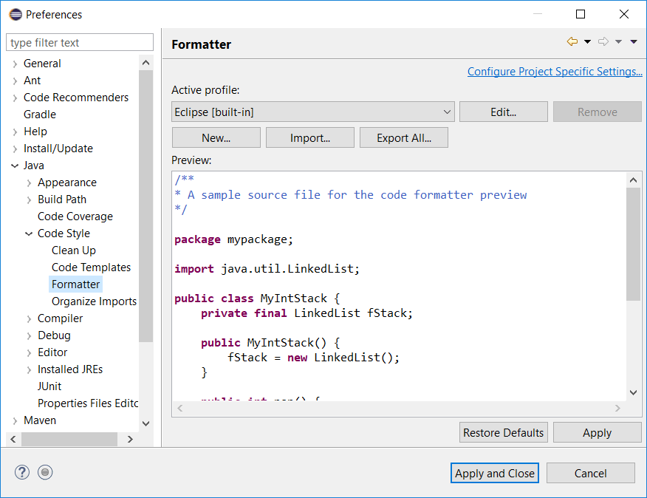This screenshot has height=498, width=647.
Task: Click the Edit button for the profile
Action: 503,112
